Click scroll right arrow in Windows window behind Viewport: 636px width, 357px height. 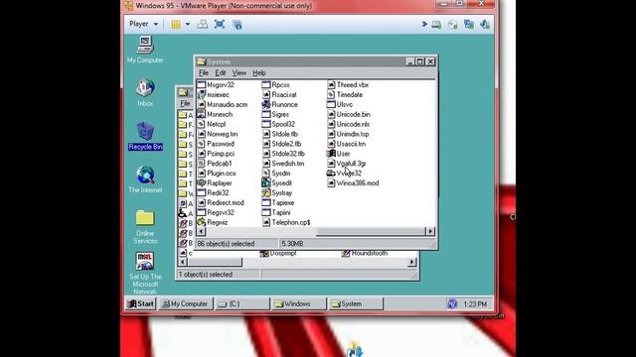click(x=411, y=262)
